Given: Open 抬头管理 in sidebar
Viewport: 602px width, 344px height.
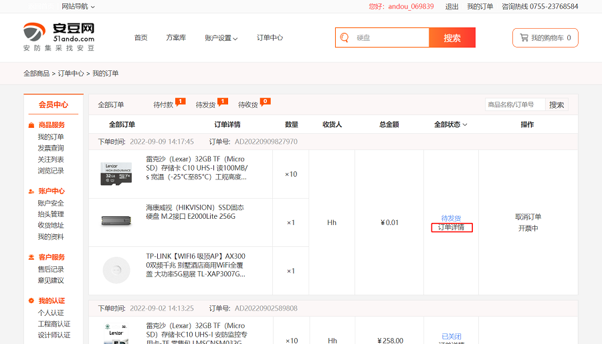Looking at the screenshot, I should (x=51, y=214).
